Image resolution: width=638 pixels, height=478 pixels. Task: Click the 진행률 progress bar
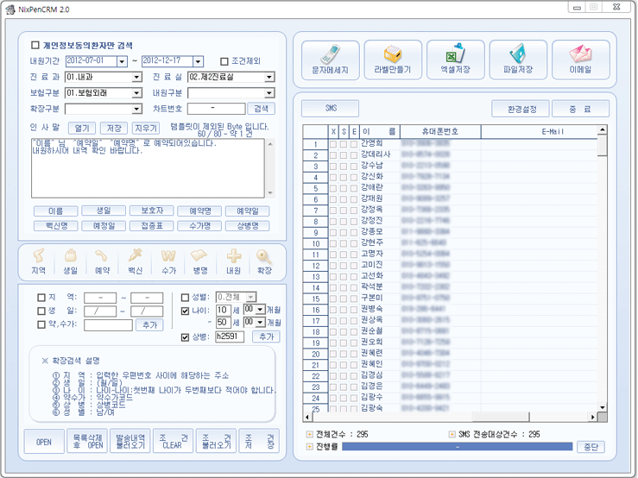tap(457, 447)
